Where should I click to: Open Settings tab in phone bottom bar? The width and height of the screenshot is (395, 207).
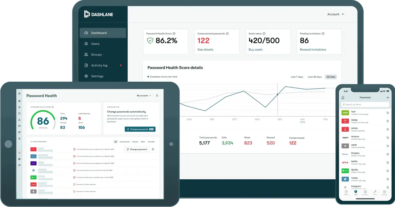coord(384,192)
